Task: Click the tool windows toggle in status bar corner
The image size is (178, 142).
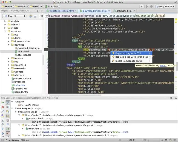Action: click(x=2, y=140)
